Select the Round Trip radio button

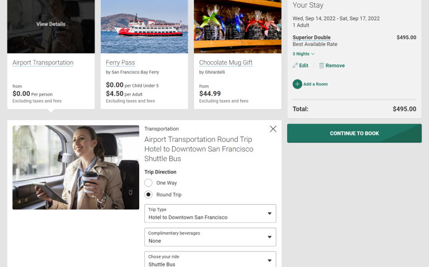tap(148, 194)
